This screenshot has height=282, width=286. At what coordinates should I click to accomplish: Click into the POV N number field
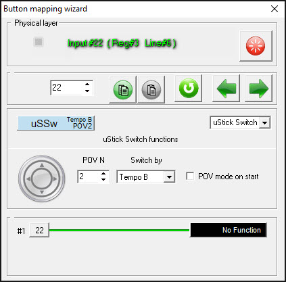[89, 177]
